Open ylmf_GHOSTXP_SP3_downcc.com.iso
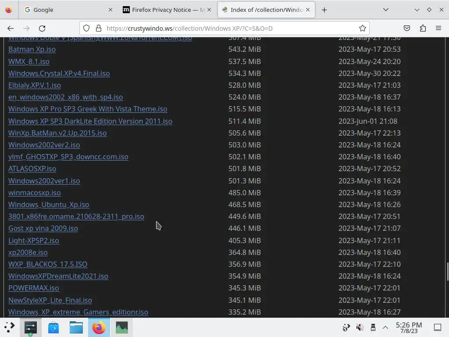The image size is (449, 337). (68, 157)
